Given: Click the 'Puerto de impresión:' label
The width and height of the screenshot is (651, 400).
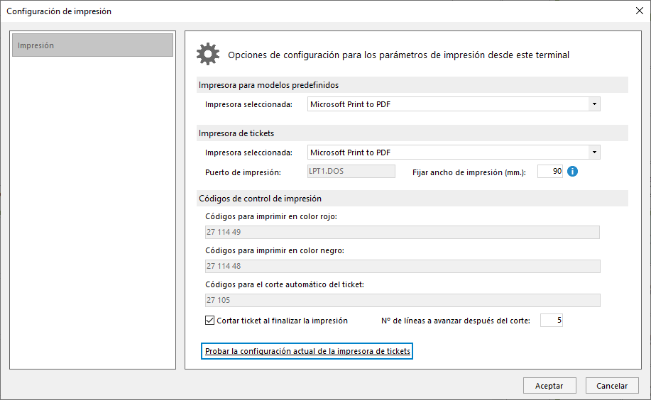Looking at the screenshot, I should pyautogui.click(x=243, y=172).
